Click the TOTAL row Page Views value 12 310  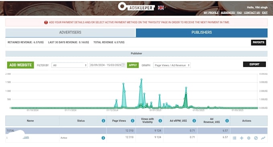point(129,131)
